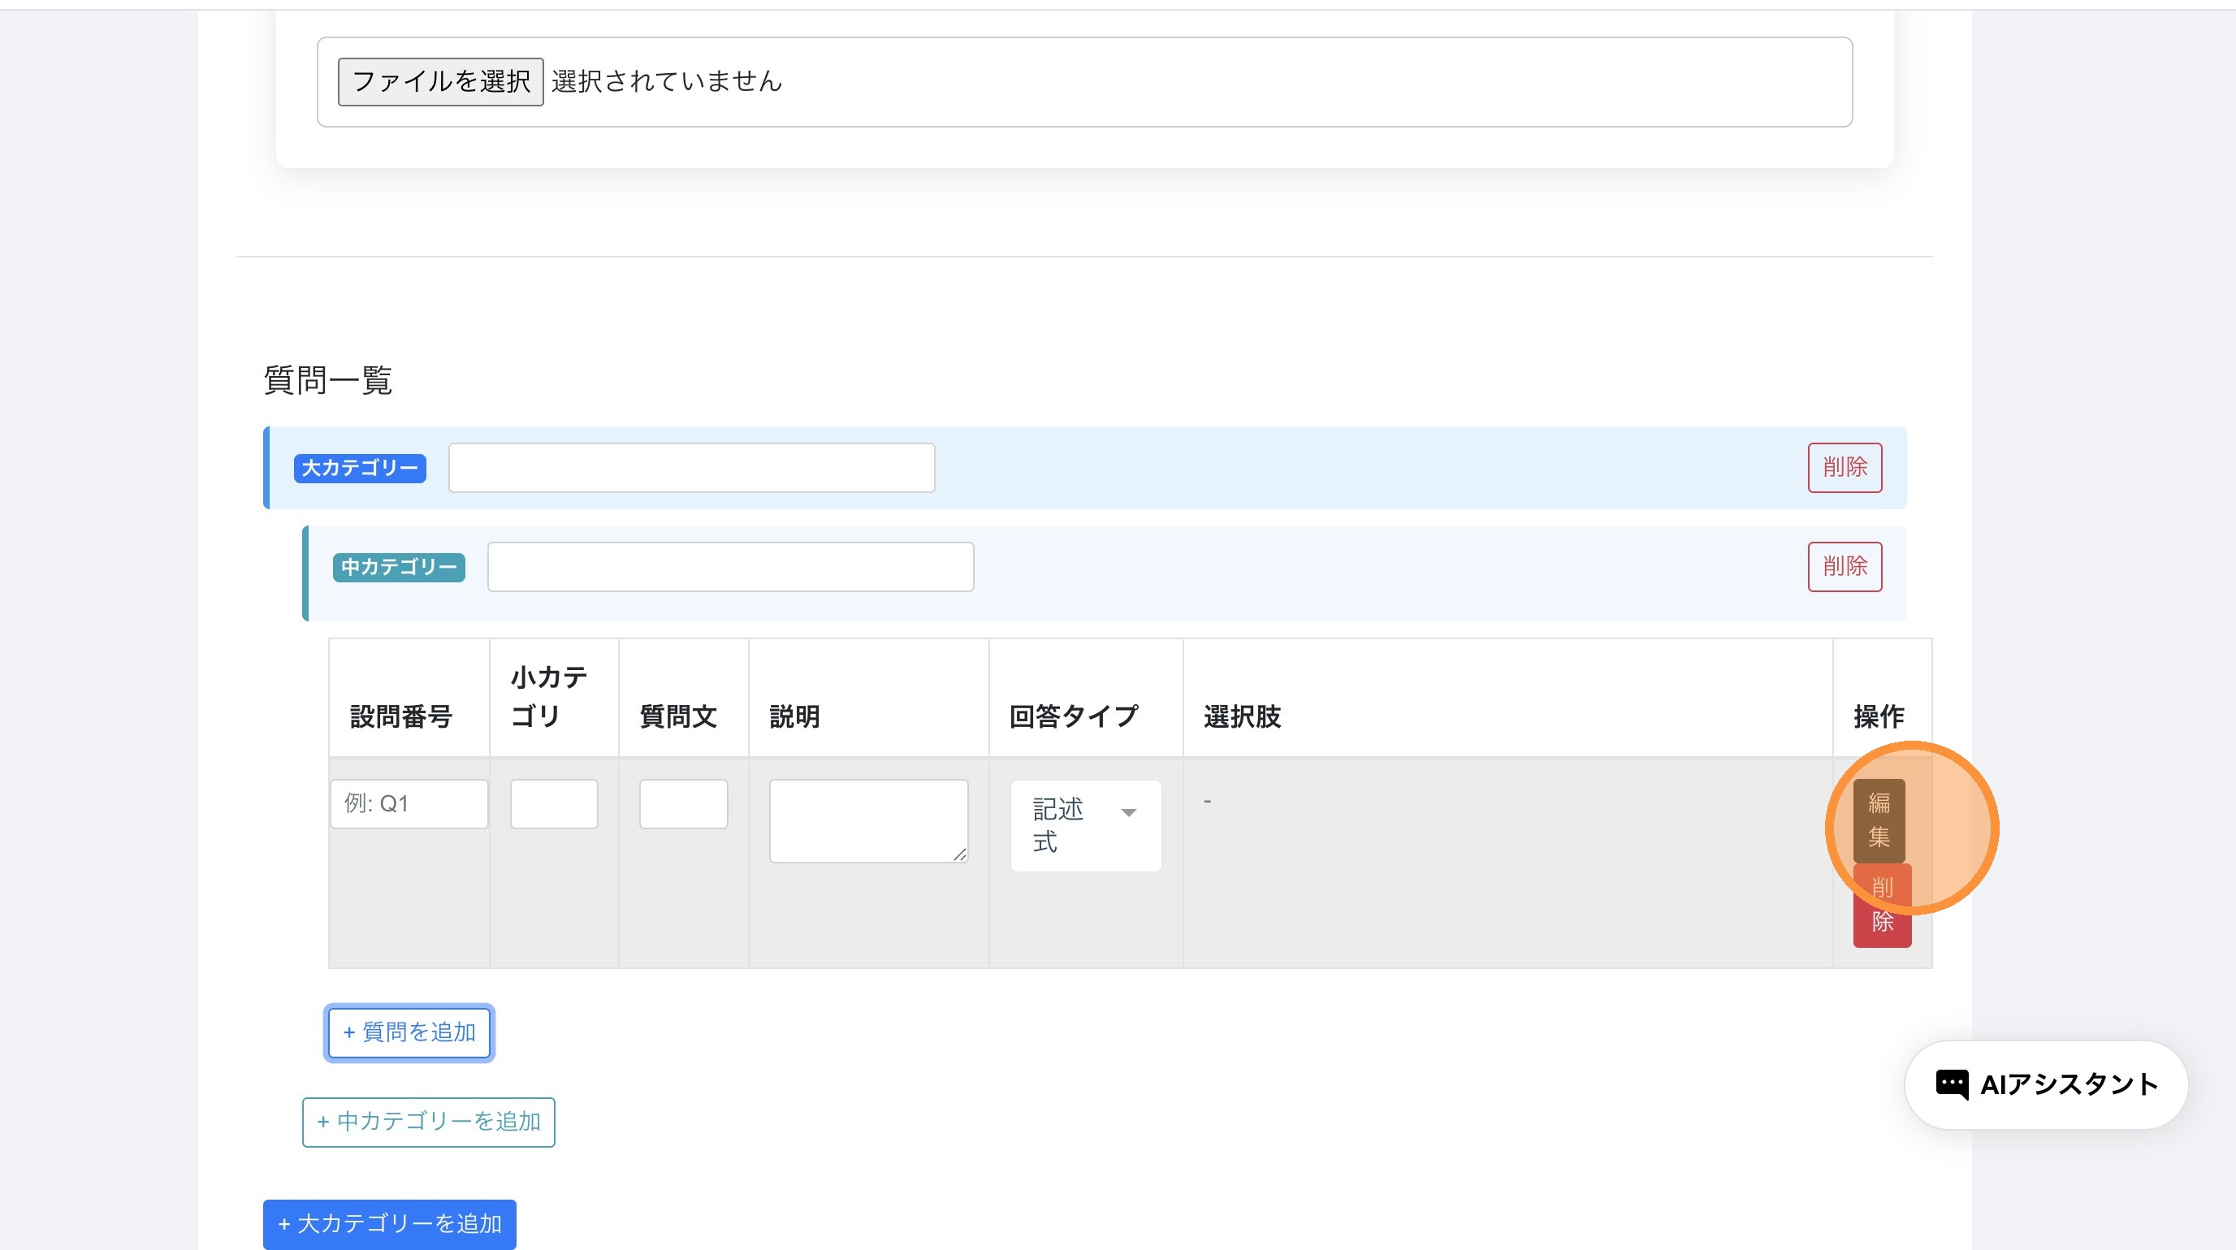Focus the 設問番号 input with Q1 placeholder
Viewport: 2236px width, 1250px height.
[x=409, y=804]
